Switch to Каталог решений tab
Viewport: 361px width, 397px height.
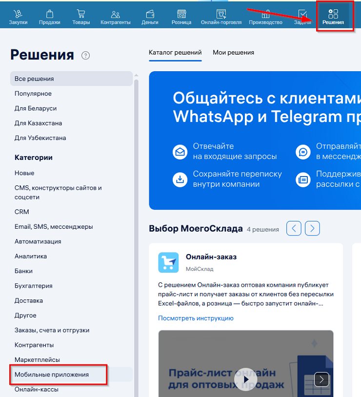(x=175, y=53)
